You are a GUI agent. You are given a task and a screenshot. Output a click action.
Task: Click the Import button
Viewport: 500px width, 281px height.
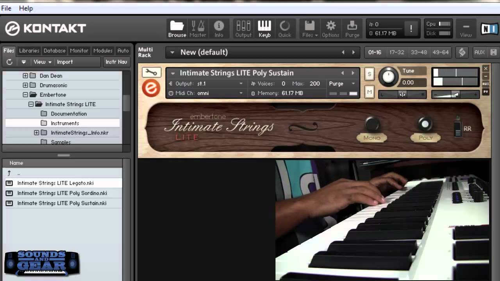[65, 62]
